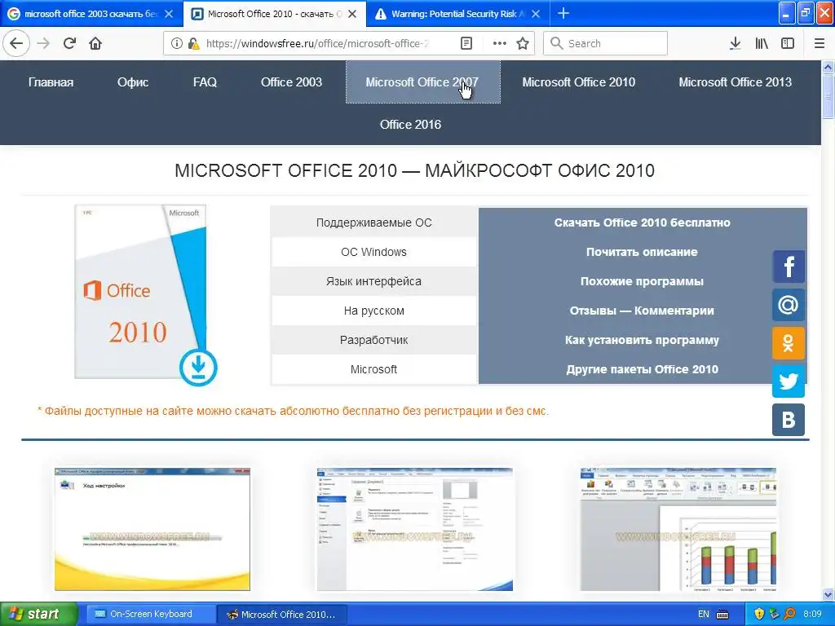The image size is (835, 626).
Task: Switch to Warning: Potential Security Risk tab
Action: pyautogui.click(x=457, y=14)
